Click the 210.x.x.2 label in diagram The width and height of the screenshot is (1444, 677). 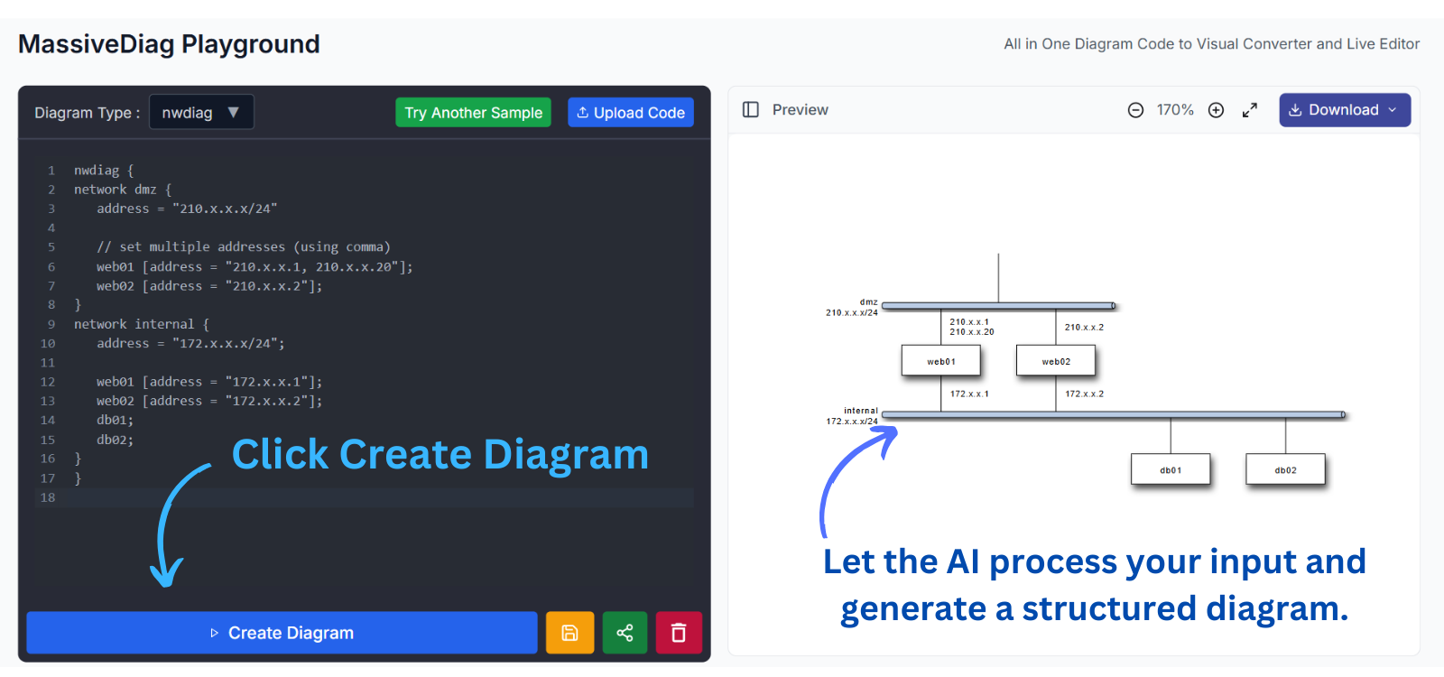[x=1084, y=328]
